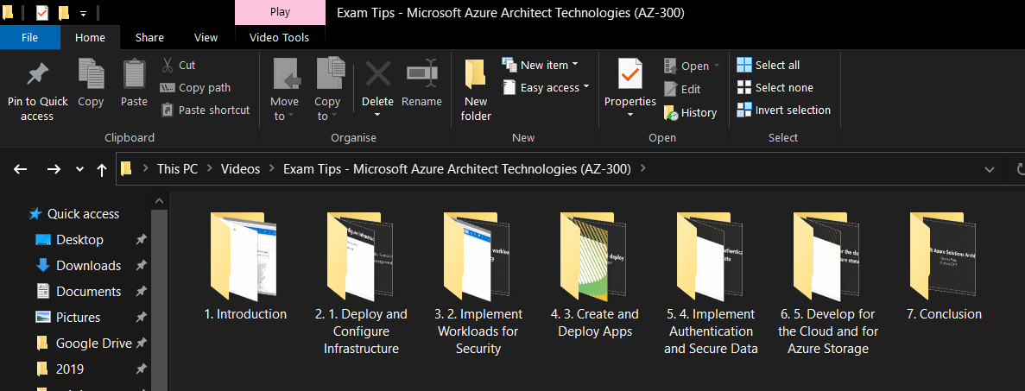The height and width of the screenshot is (391, 1025).
Task: Click the Rename icon in ribbon
Action: [421, 74]
